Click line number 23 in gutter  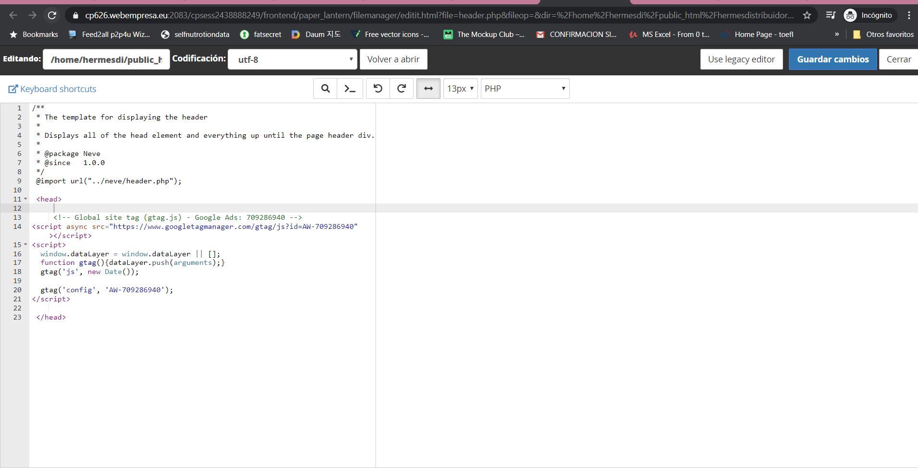tap(17, 317)
